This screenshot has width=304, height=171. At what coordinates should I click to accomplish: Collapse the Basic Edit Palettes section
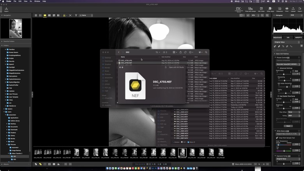[x=275, y=54]
